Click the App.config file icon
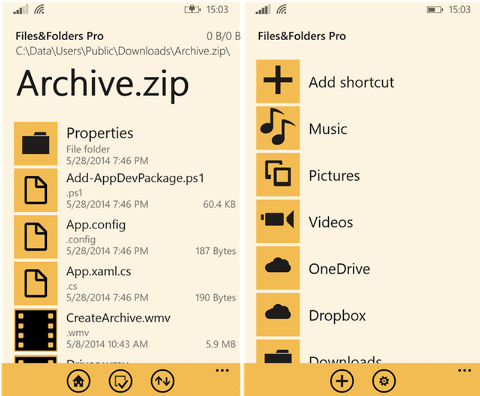 pyautogui.click(x=35, y=237)
